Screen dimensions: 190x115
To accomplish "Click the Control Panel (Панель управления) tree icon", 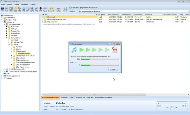I will (x=5, y=76).
